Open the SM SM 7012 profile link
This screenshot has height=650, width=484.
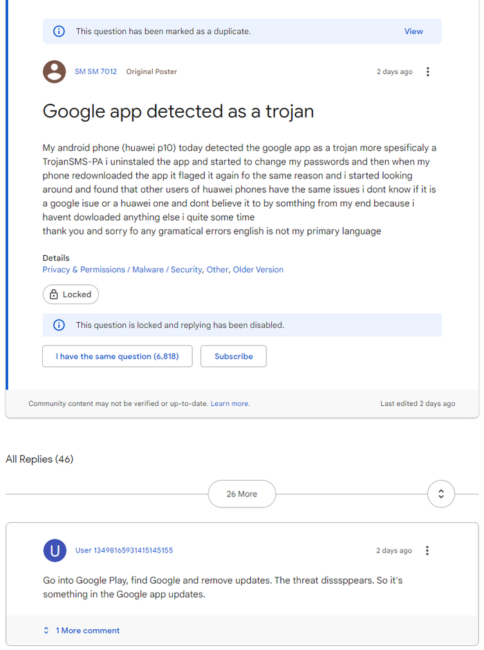tap(95, 72)
